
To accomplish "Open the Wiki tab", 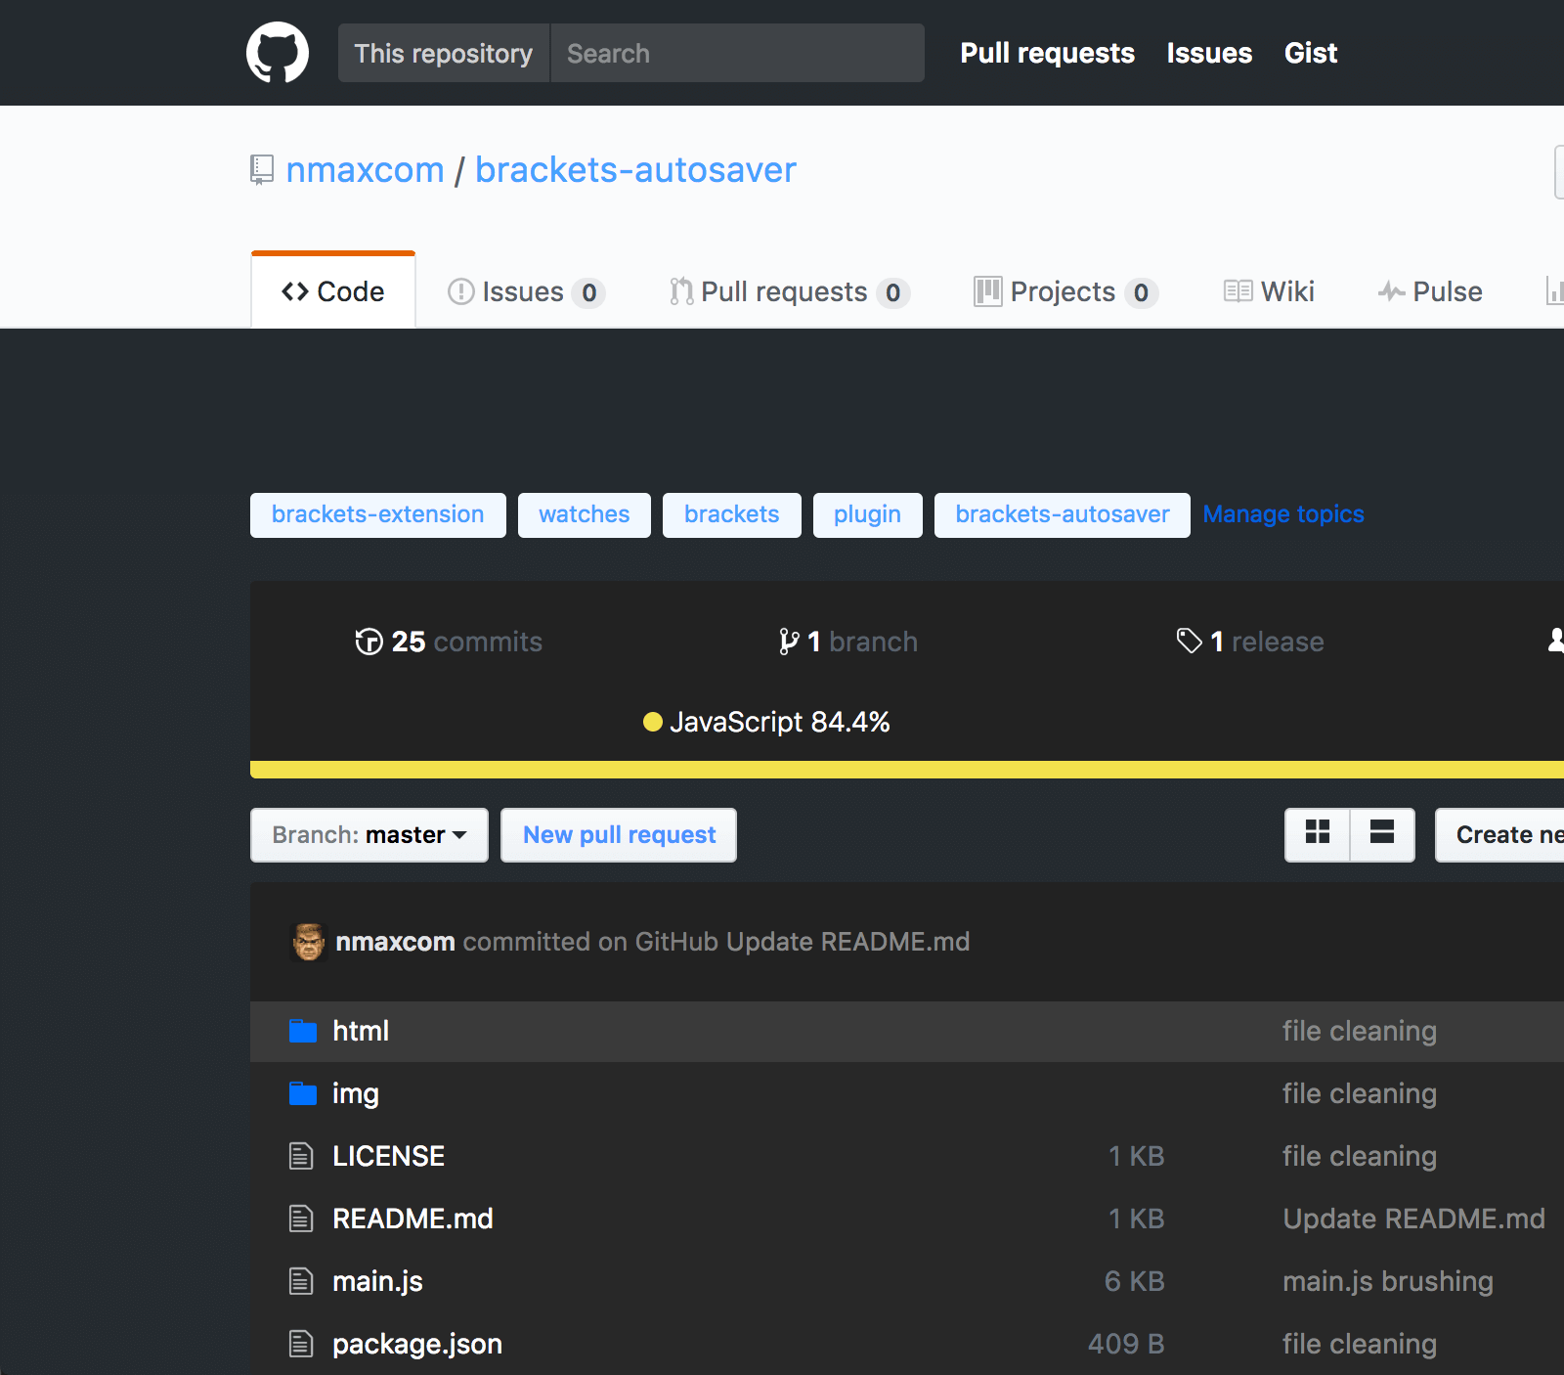I will click(1269, 291).
